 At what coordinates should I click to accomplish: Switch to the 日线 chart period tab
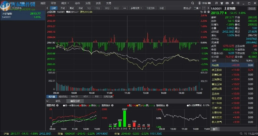(x=62, y=7)
